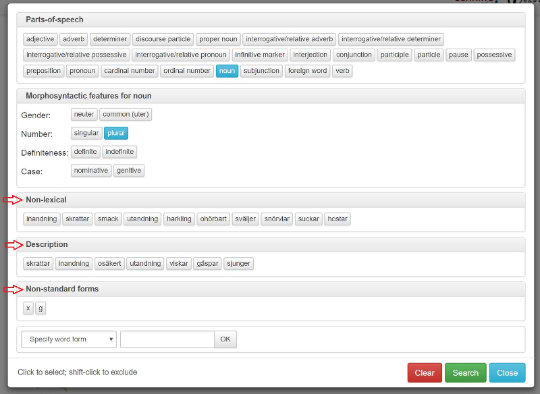Toggle the 'noun' part-of-speech tag
The height and width of the screenshot is (394, 540).
coord(227,71)
